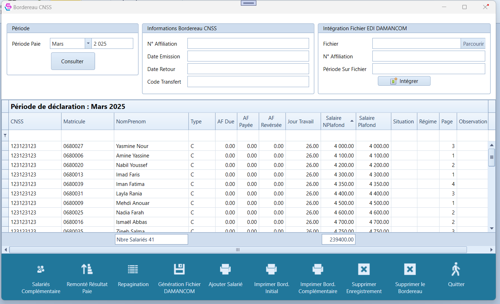Run Repagination from the toolbar
Image resolution: width=500 pixels, height=304 pixels.
coord(133,270)
